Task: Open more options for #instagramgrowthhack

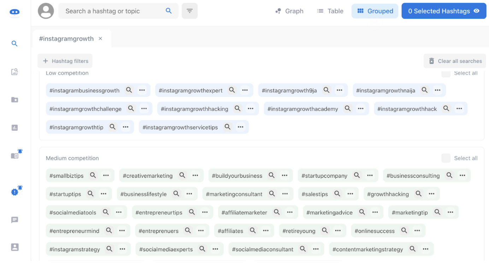Action: [459, 108]
